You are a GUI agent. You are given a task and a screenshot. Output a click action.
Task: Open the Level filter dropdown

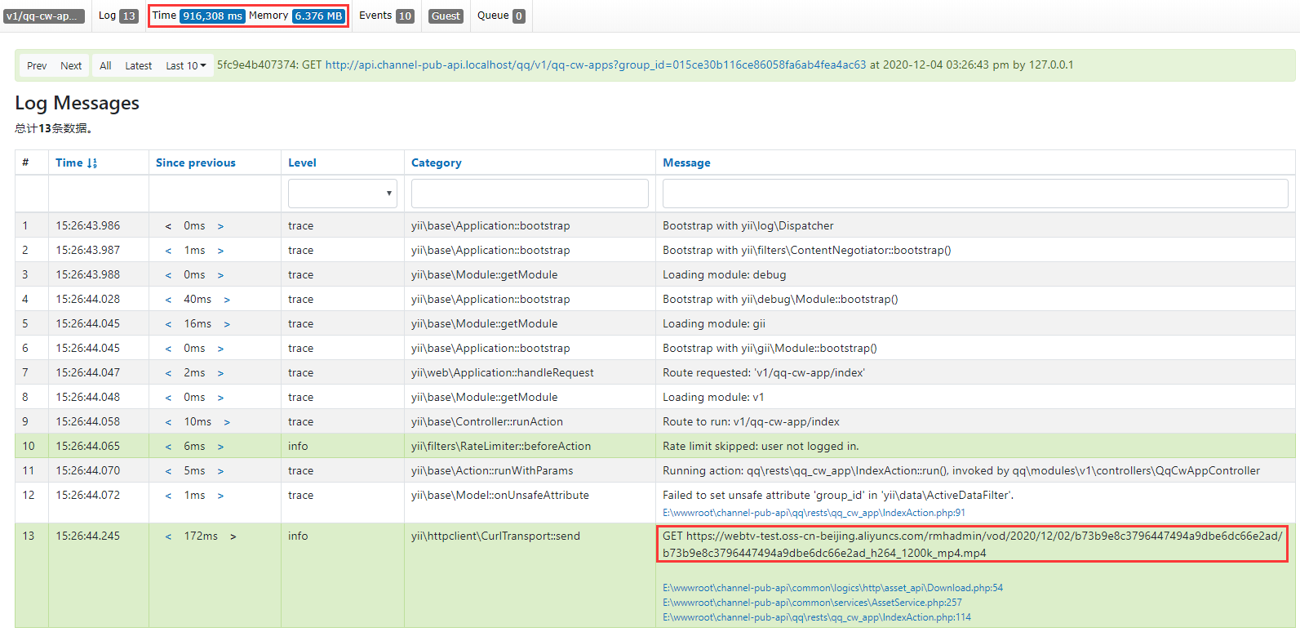point(342,194)
